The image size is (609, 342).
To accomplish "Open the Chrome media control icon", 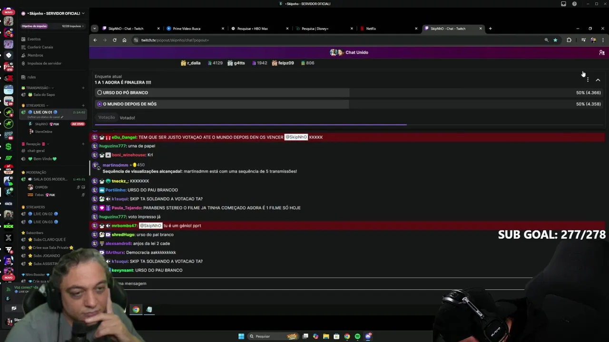I will click(583, 40).
